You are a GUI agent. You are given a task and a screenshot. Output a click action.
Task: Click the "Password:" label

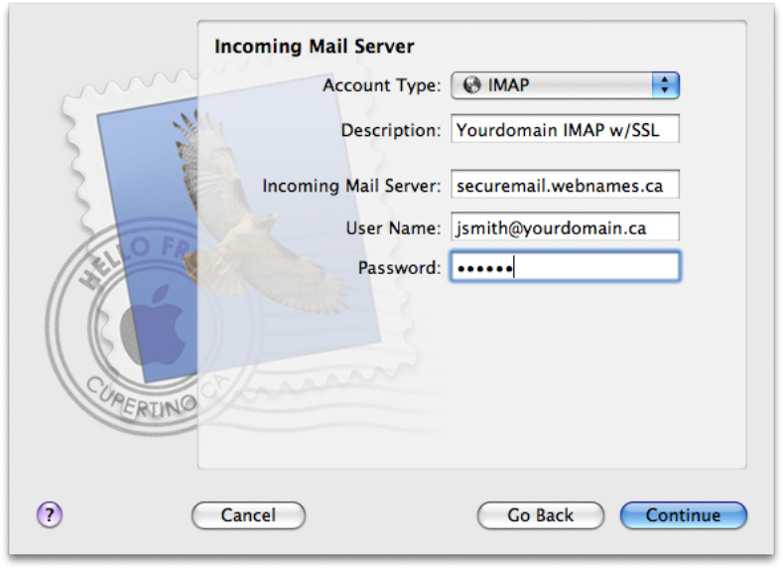[x=400, y=268]
